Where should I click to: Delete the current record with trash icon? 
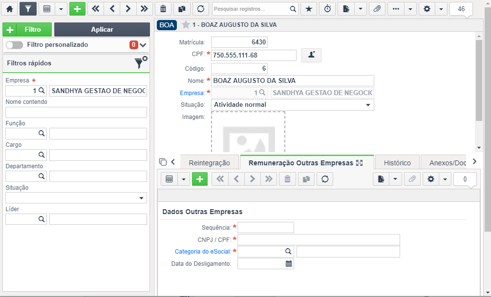pos(163,9)
